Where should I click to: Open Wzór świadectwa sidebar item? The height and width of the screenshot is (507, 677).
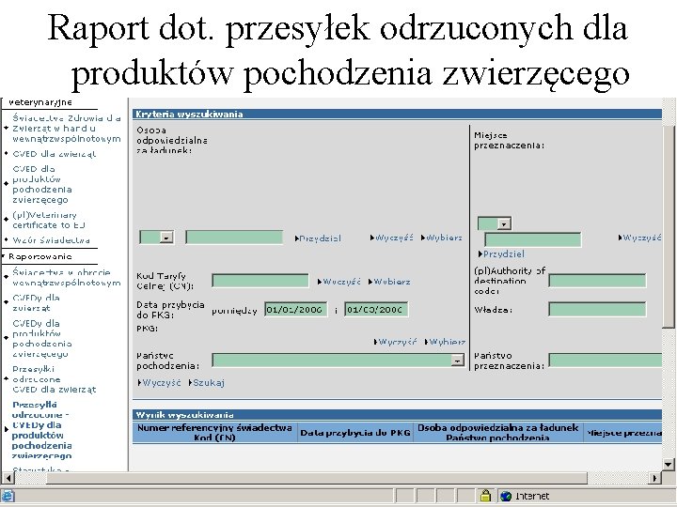point(51,240)
